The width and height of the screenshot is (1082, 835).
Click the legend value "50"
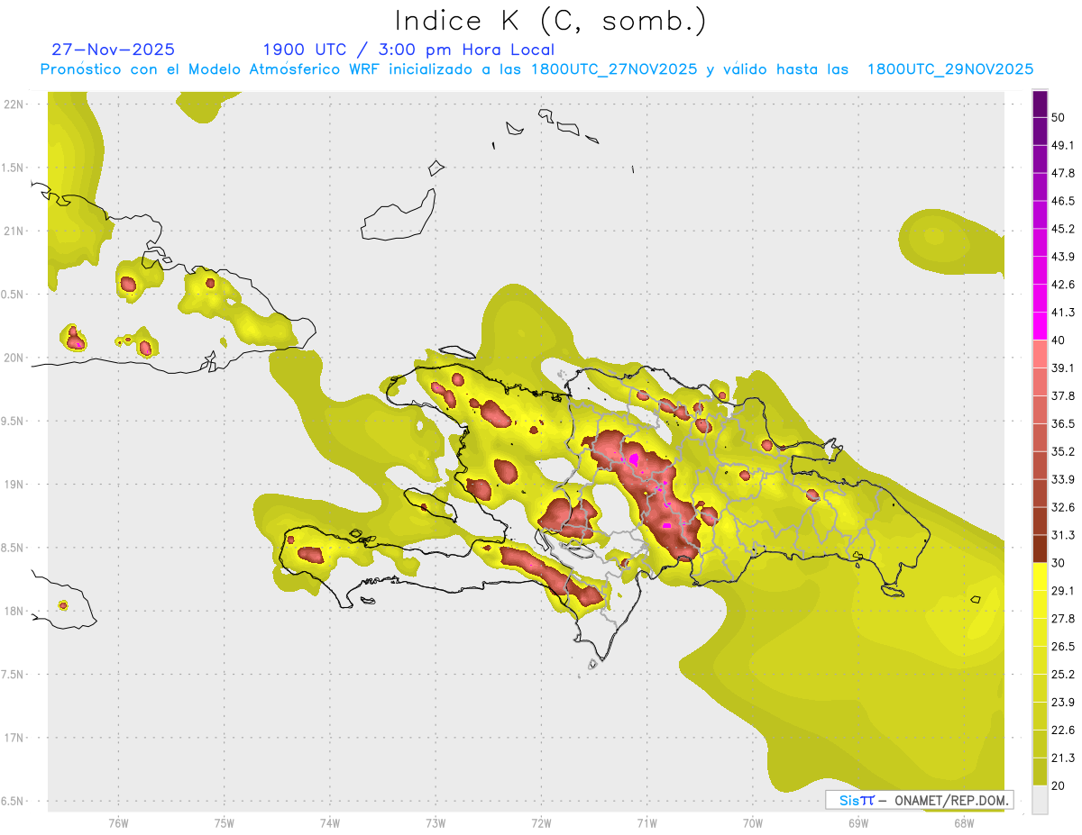pos(1059,118)
